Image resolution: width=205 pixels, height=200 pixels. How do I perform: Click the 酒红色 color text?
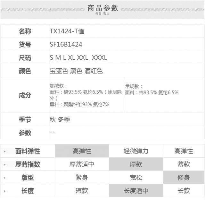[x=94, y=71]
